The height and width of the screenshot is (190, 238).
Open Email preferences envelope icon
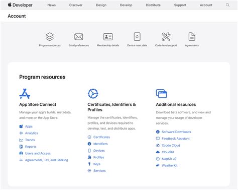click(x=79, y=37)
